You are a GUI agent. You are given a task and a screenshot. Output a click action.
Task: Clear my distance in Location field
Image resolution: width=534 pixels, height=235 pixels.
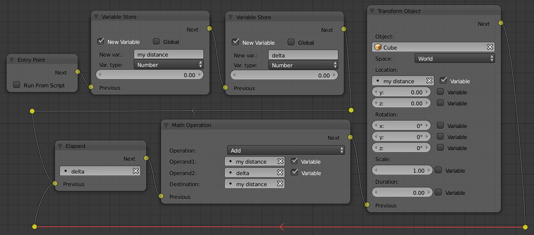point(429,81)
